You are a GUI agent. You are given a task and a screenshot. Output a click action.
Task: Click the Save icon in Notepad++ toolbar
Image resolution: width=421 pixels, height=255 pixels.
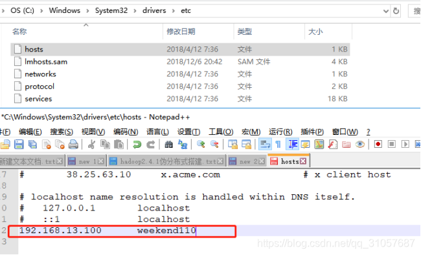click(19, 145)
